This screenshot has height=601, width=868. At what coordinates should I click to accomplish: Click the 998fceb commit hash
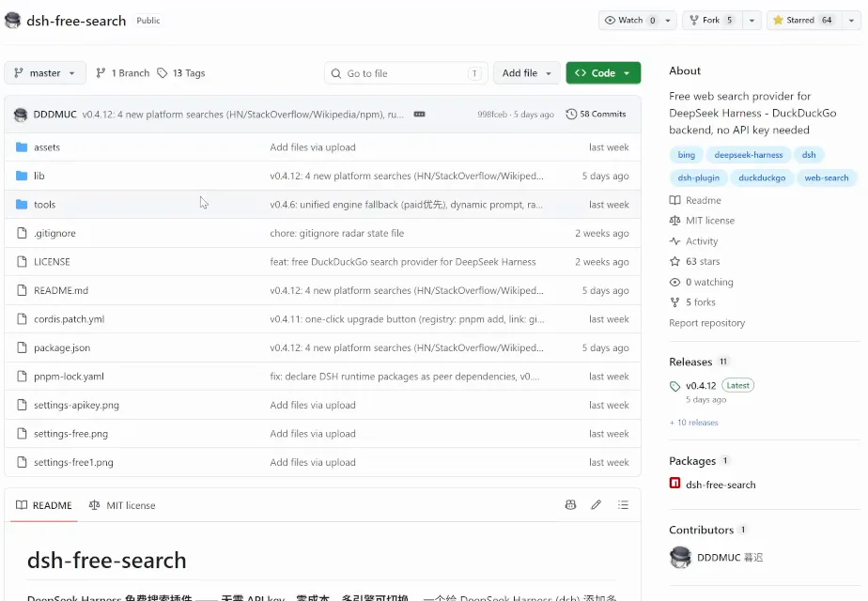coord(492,115)
